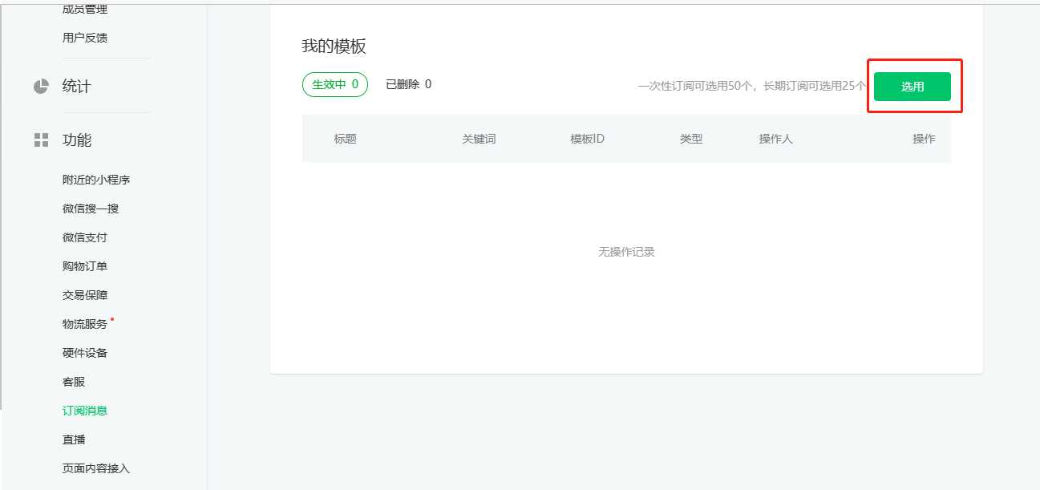Click the 关键词 column header
Viewport: 1040px width, 490px height.
pos(479,139)
